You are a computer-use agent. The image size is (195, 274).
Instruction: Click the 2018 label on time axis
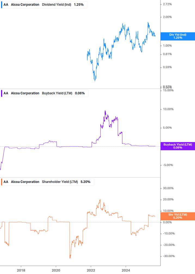[21, 270]
